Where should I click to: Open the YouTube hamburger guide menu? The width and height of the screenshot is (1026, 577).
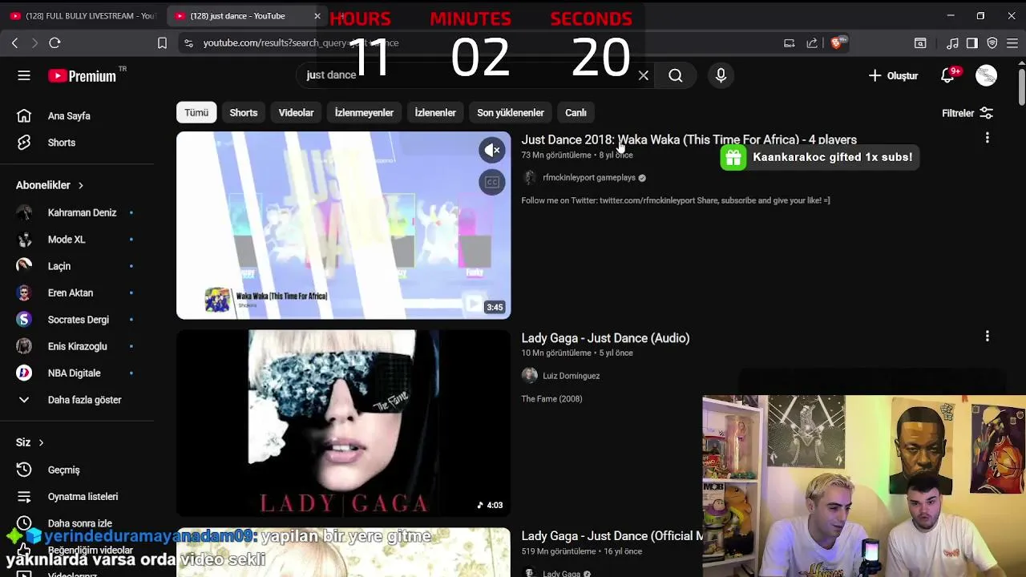[24, 75]
